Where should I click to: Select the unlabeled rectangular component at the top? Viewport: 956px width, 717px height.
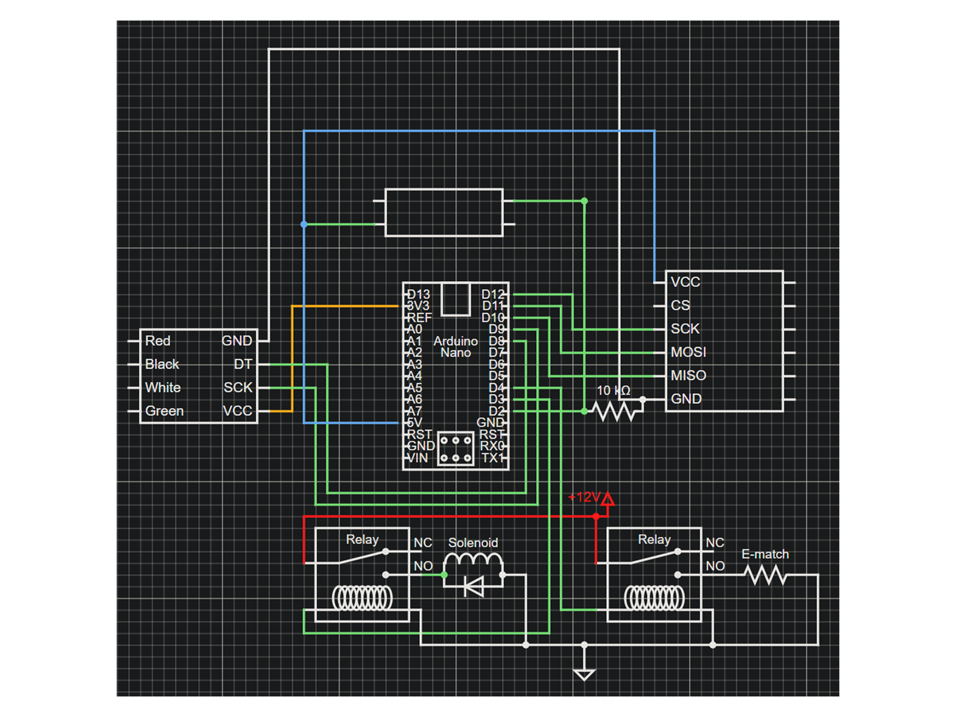click(x=444, y=212)
